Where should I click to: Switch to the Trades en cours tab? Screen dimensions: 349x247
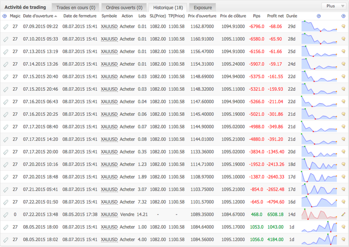tap(75, 7)
